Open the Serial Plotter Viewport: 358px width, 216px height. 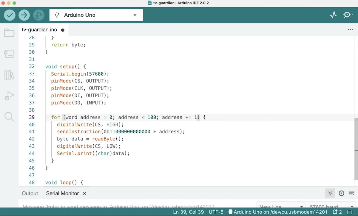click(333, 15)
